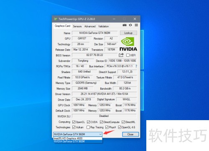
Task: Toggle the OpenCL checkbox
Action: coord(74,122)
